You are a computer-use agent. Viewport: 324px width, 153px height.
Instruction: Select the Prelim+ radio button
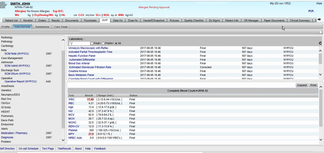pyautogui.click(x=103, y=43)
